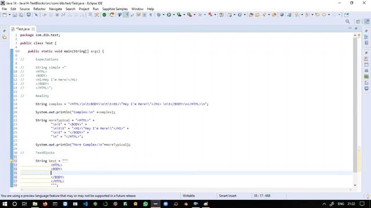This screenshot has height=208, width=371.
Task: Click the Next Annotation icon
Action: point(297,15)
